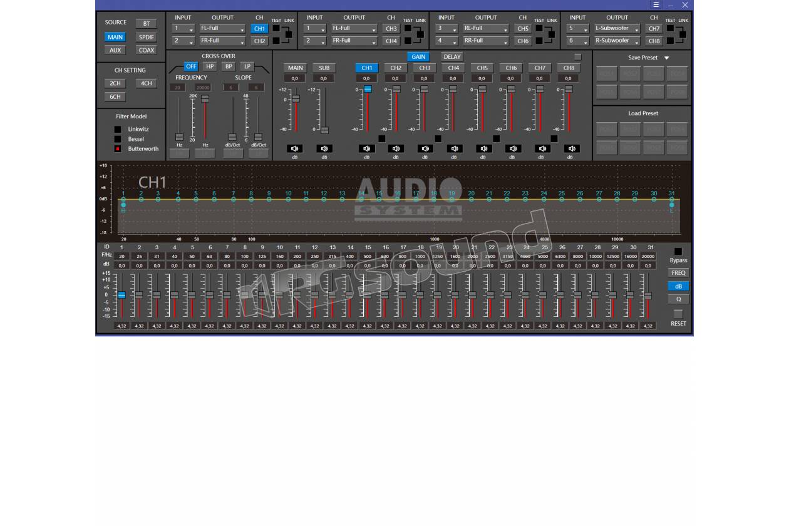Toggle LINK box joining CH1 and CH2
The width and height of the screenshot is (789, 526).
tap(289, 34)
